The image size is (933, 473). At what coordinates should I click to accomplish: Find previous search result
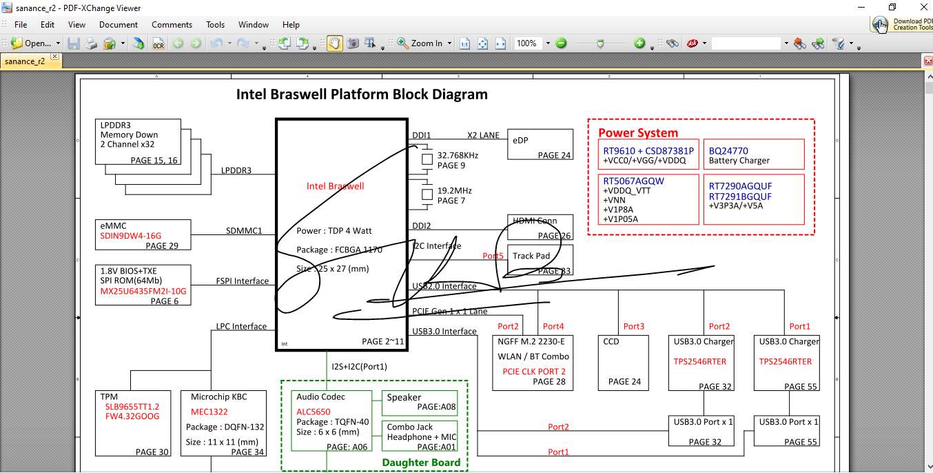[799, 43]
